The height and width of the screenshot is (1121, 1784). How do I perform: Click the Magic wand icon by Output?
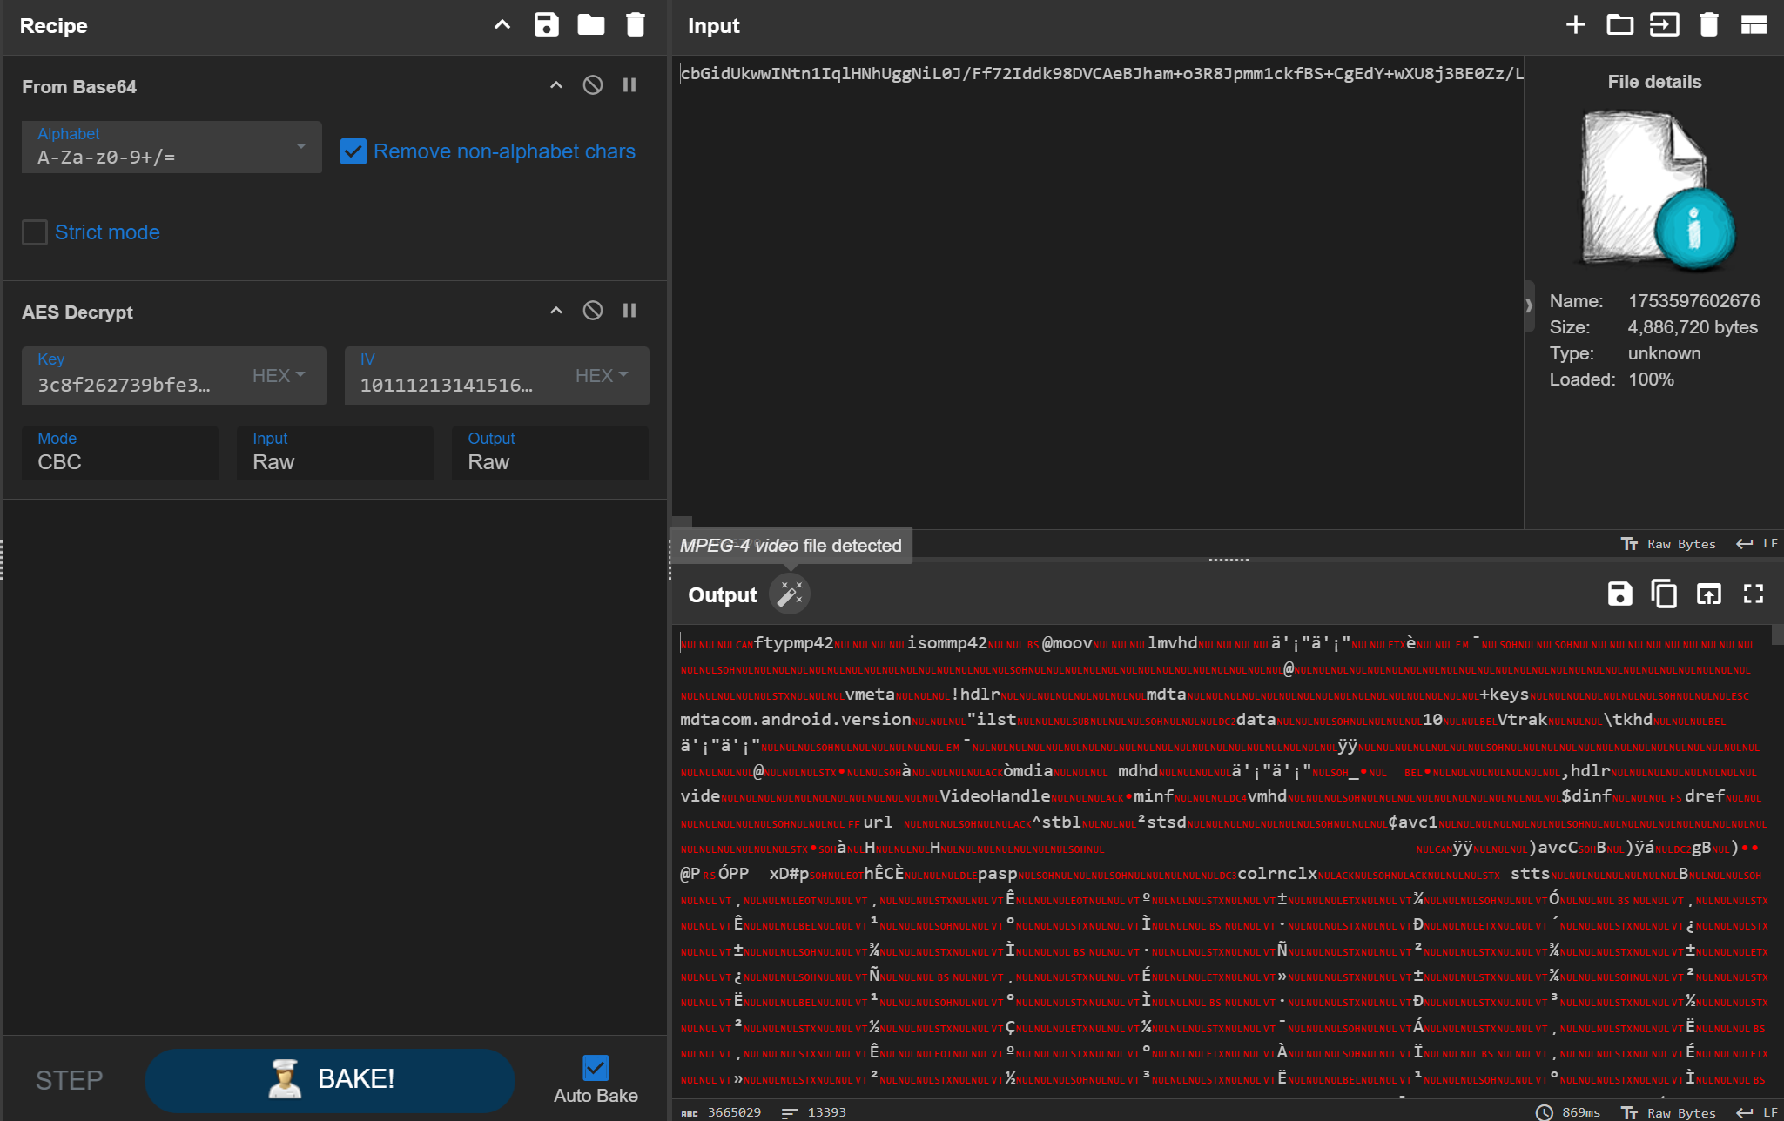tap(790, 594)
